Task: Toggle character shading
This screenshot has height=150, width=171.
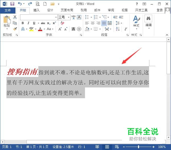Action: [x=73, y=29]
